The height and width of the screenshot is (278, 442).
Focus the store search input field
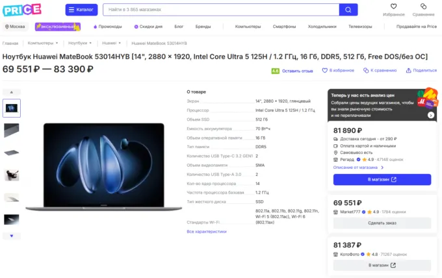pos(221,10)
